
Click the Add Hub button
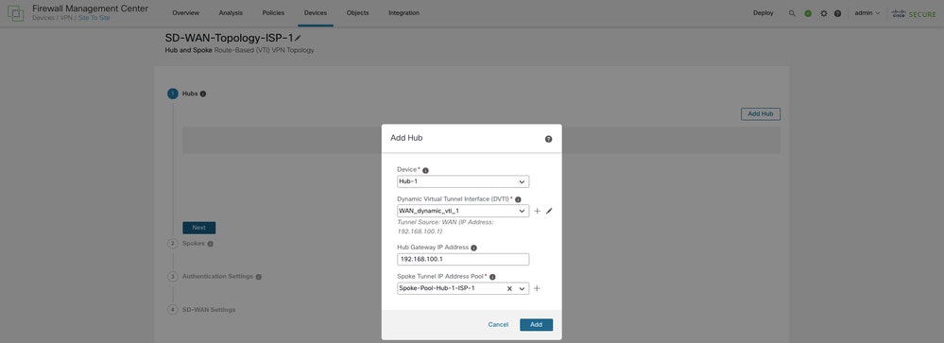coord(761,113)
